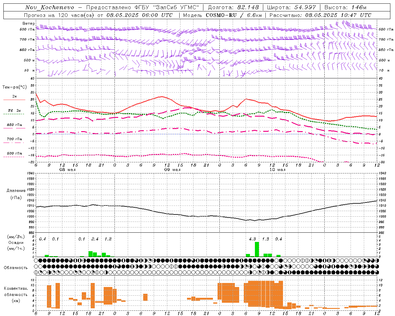This screenshot has height=316, width=395.
Task: Click the 'Тем-ра(°C)' temperature panel label
Action: [15, 87]
